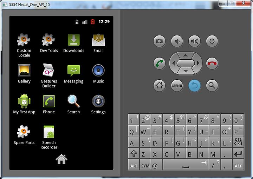
Task: Open the Email app
Action: pos(98,43)
